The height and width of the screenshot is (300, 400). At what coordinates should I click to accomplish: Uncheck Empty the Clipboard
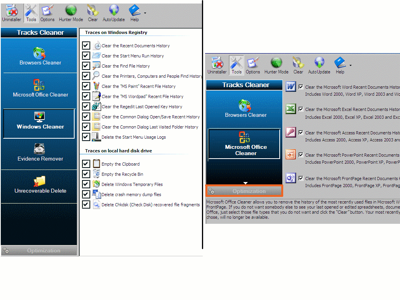click(86, 164)
